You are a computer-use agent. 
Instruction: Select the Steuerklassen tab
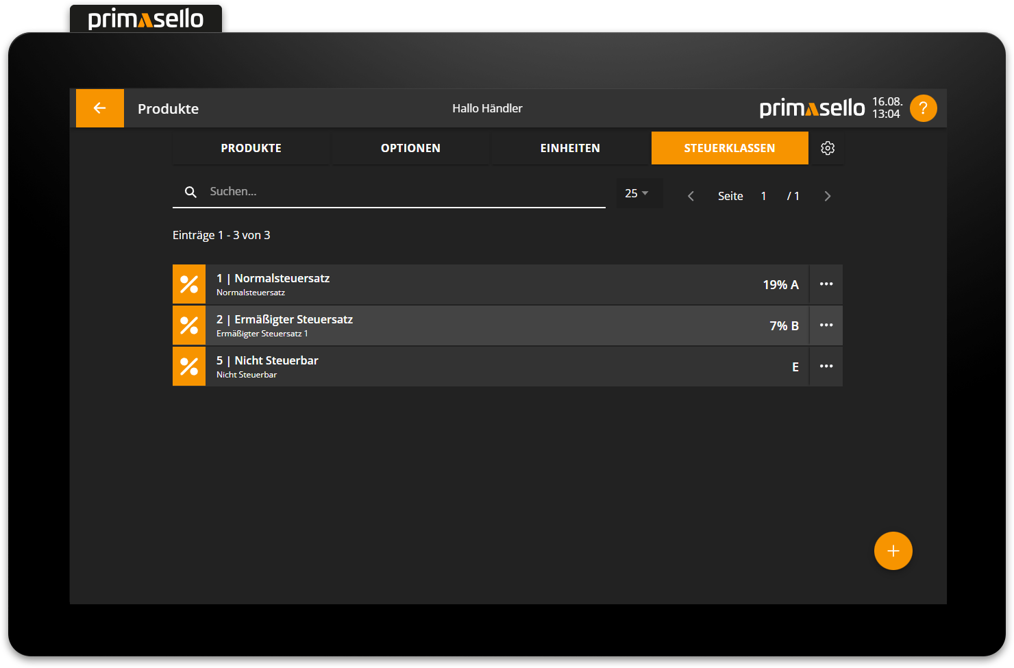pos(730,148)
